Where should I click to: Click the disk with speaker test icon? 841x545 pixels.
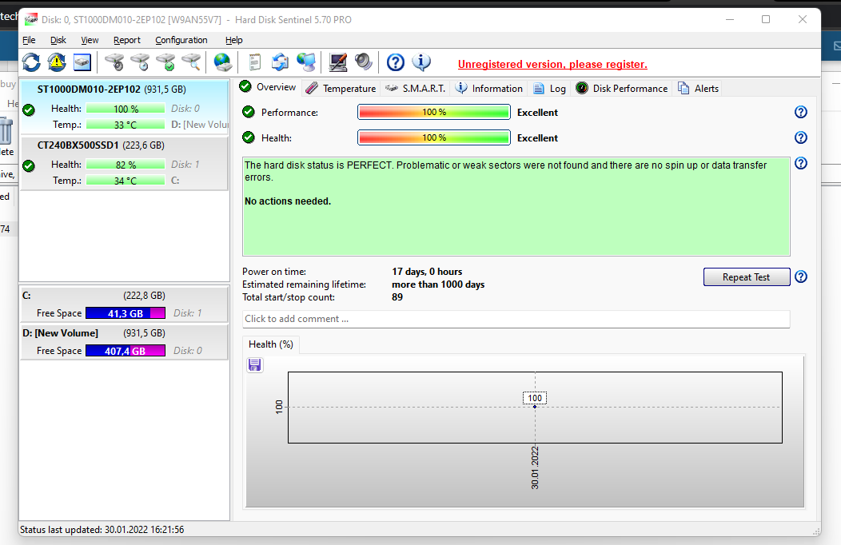click(x=114, y=62)
